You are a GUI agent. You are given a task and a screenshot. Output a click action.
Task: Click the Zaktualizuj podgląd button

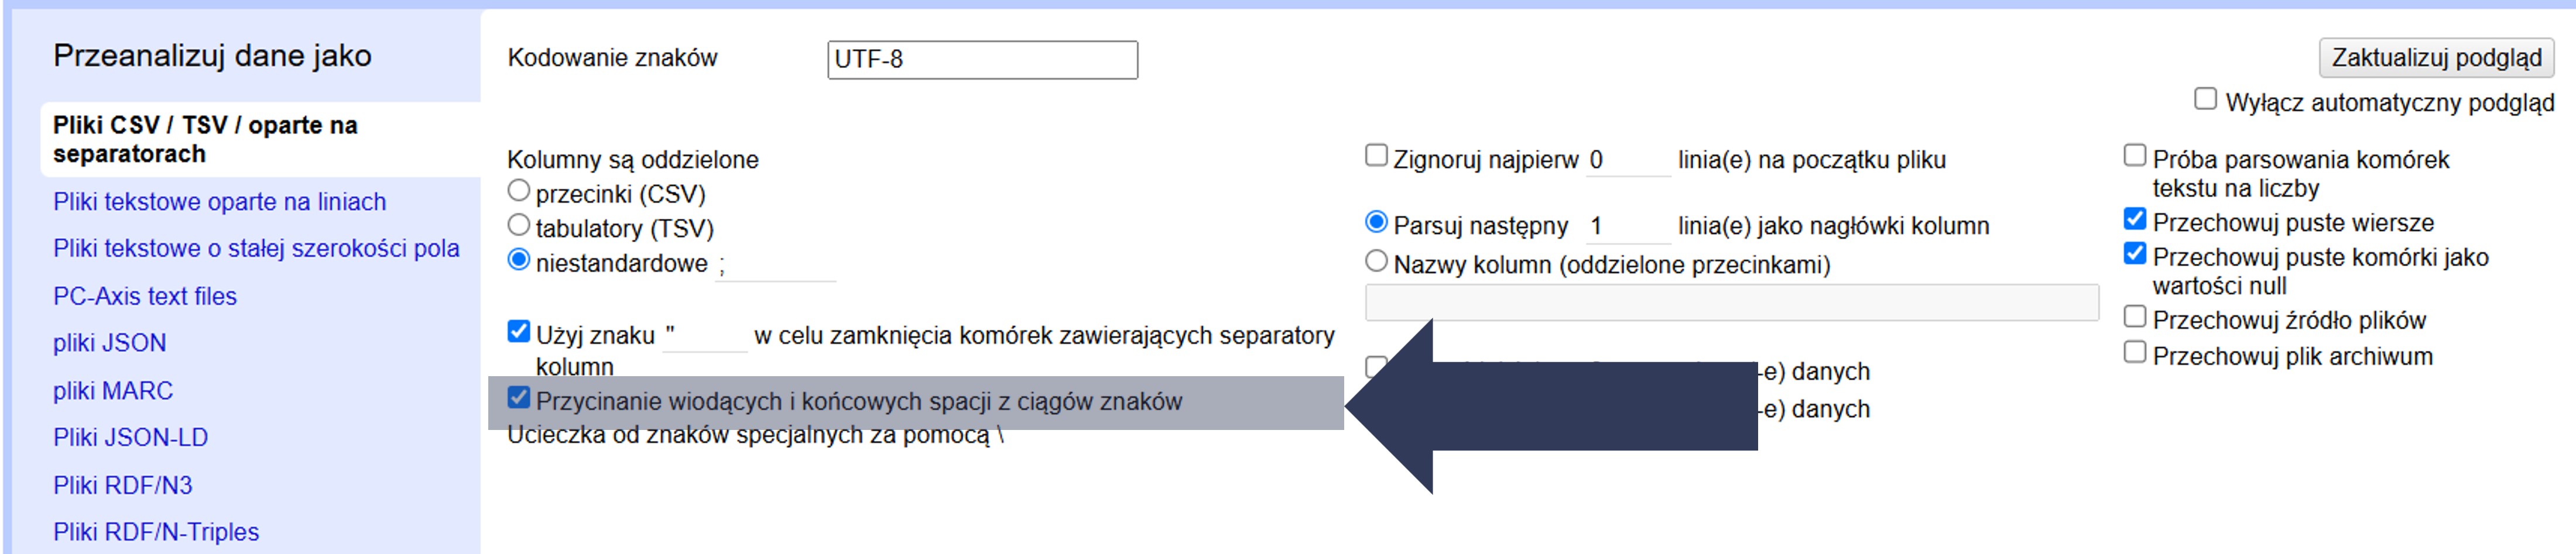pos(2435,58)
